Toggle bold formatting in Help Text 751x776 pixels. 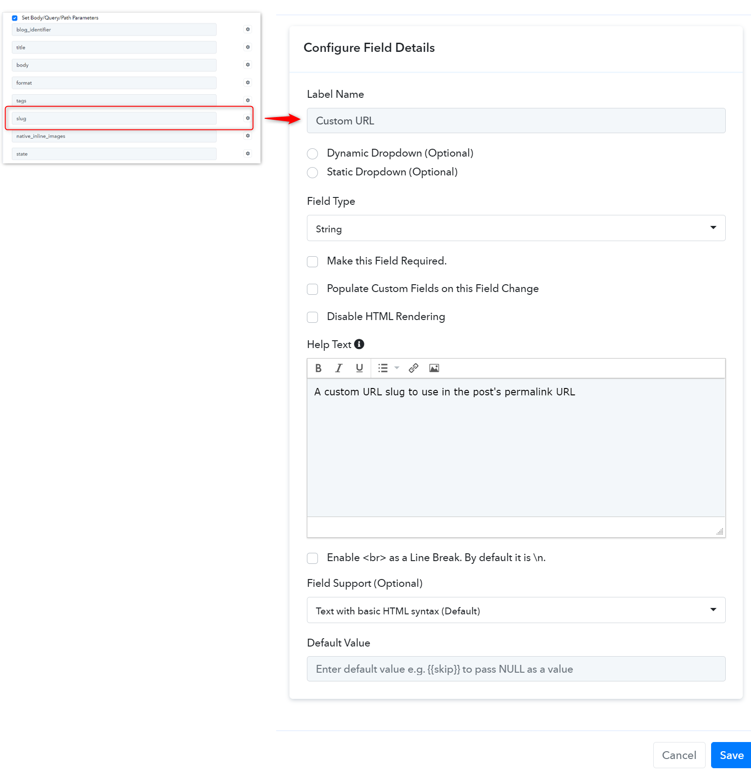point(318,368)
